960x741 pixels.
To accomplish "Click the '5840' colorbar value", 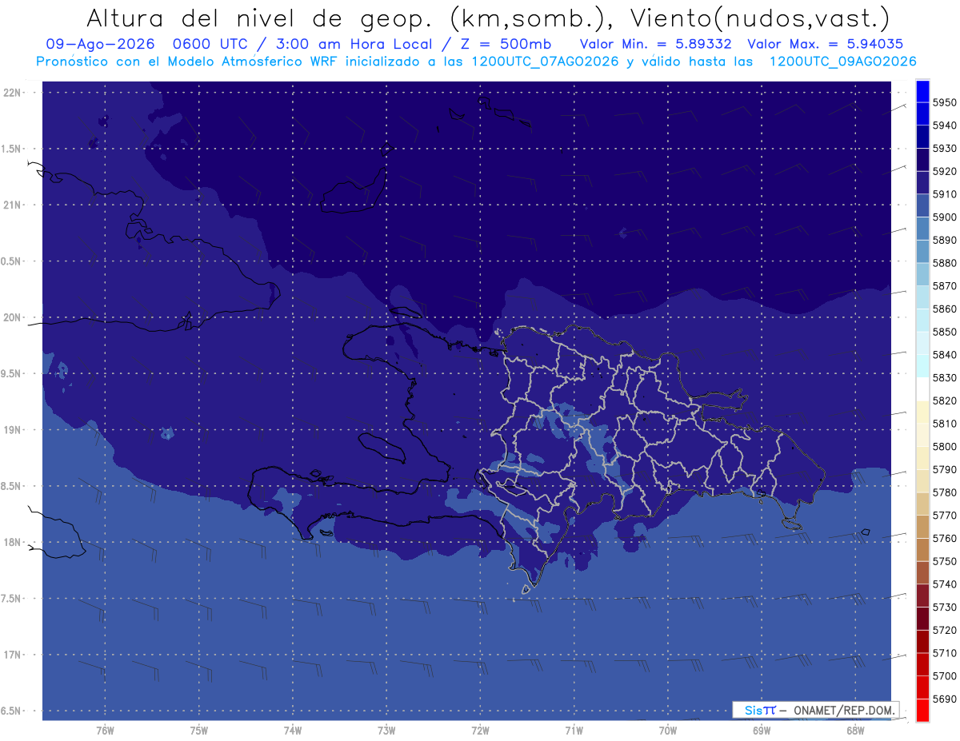I will (945, 355).
